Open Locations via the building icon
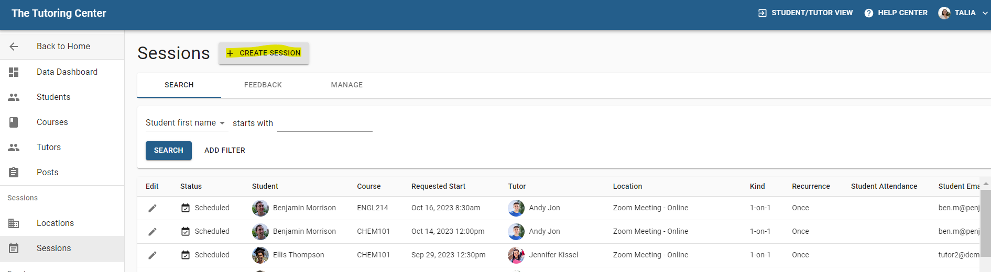This screenshot has height=272, width=991. (x=14, y=223)
